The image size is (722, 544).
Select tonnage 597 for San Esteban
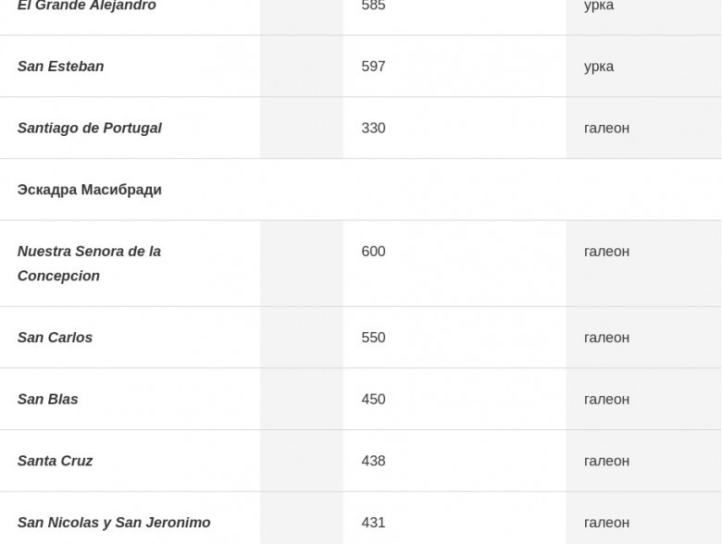[373, 67]
